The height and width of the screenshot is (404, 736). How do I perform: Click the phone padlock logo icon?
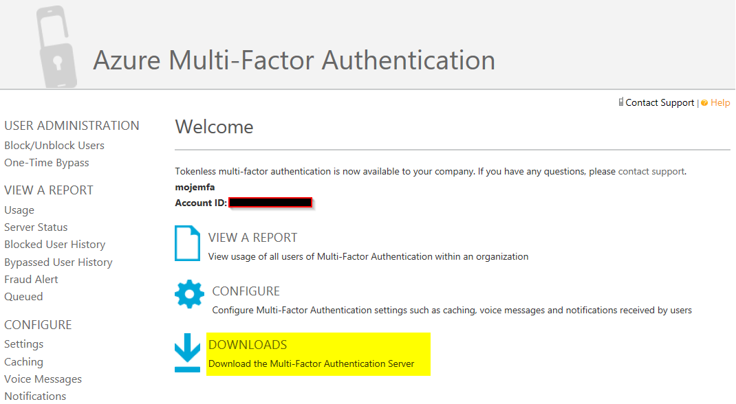(56, 46)
